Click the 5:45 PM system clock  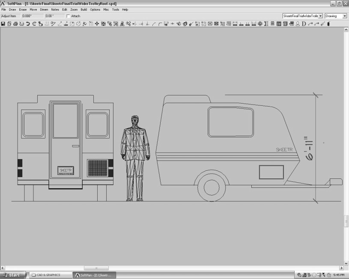[x=339, y=275]
